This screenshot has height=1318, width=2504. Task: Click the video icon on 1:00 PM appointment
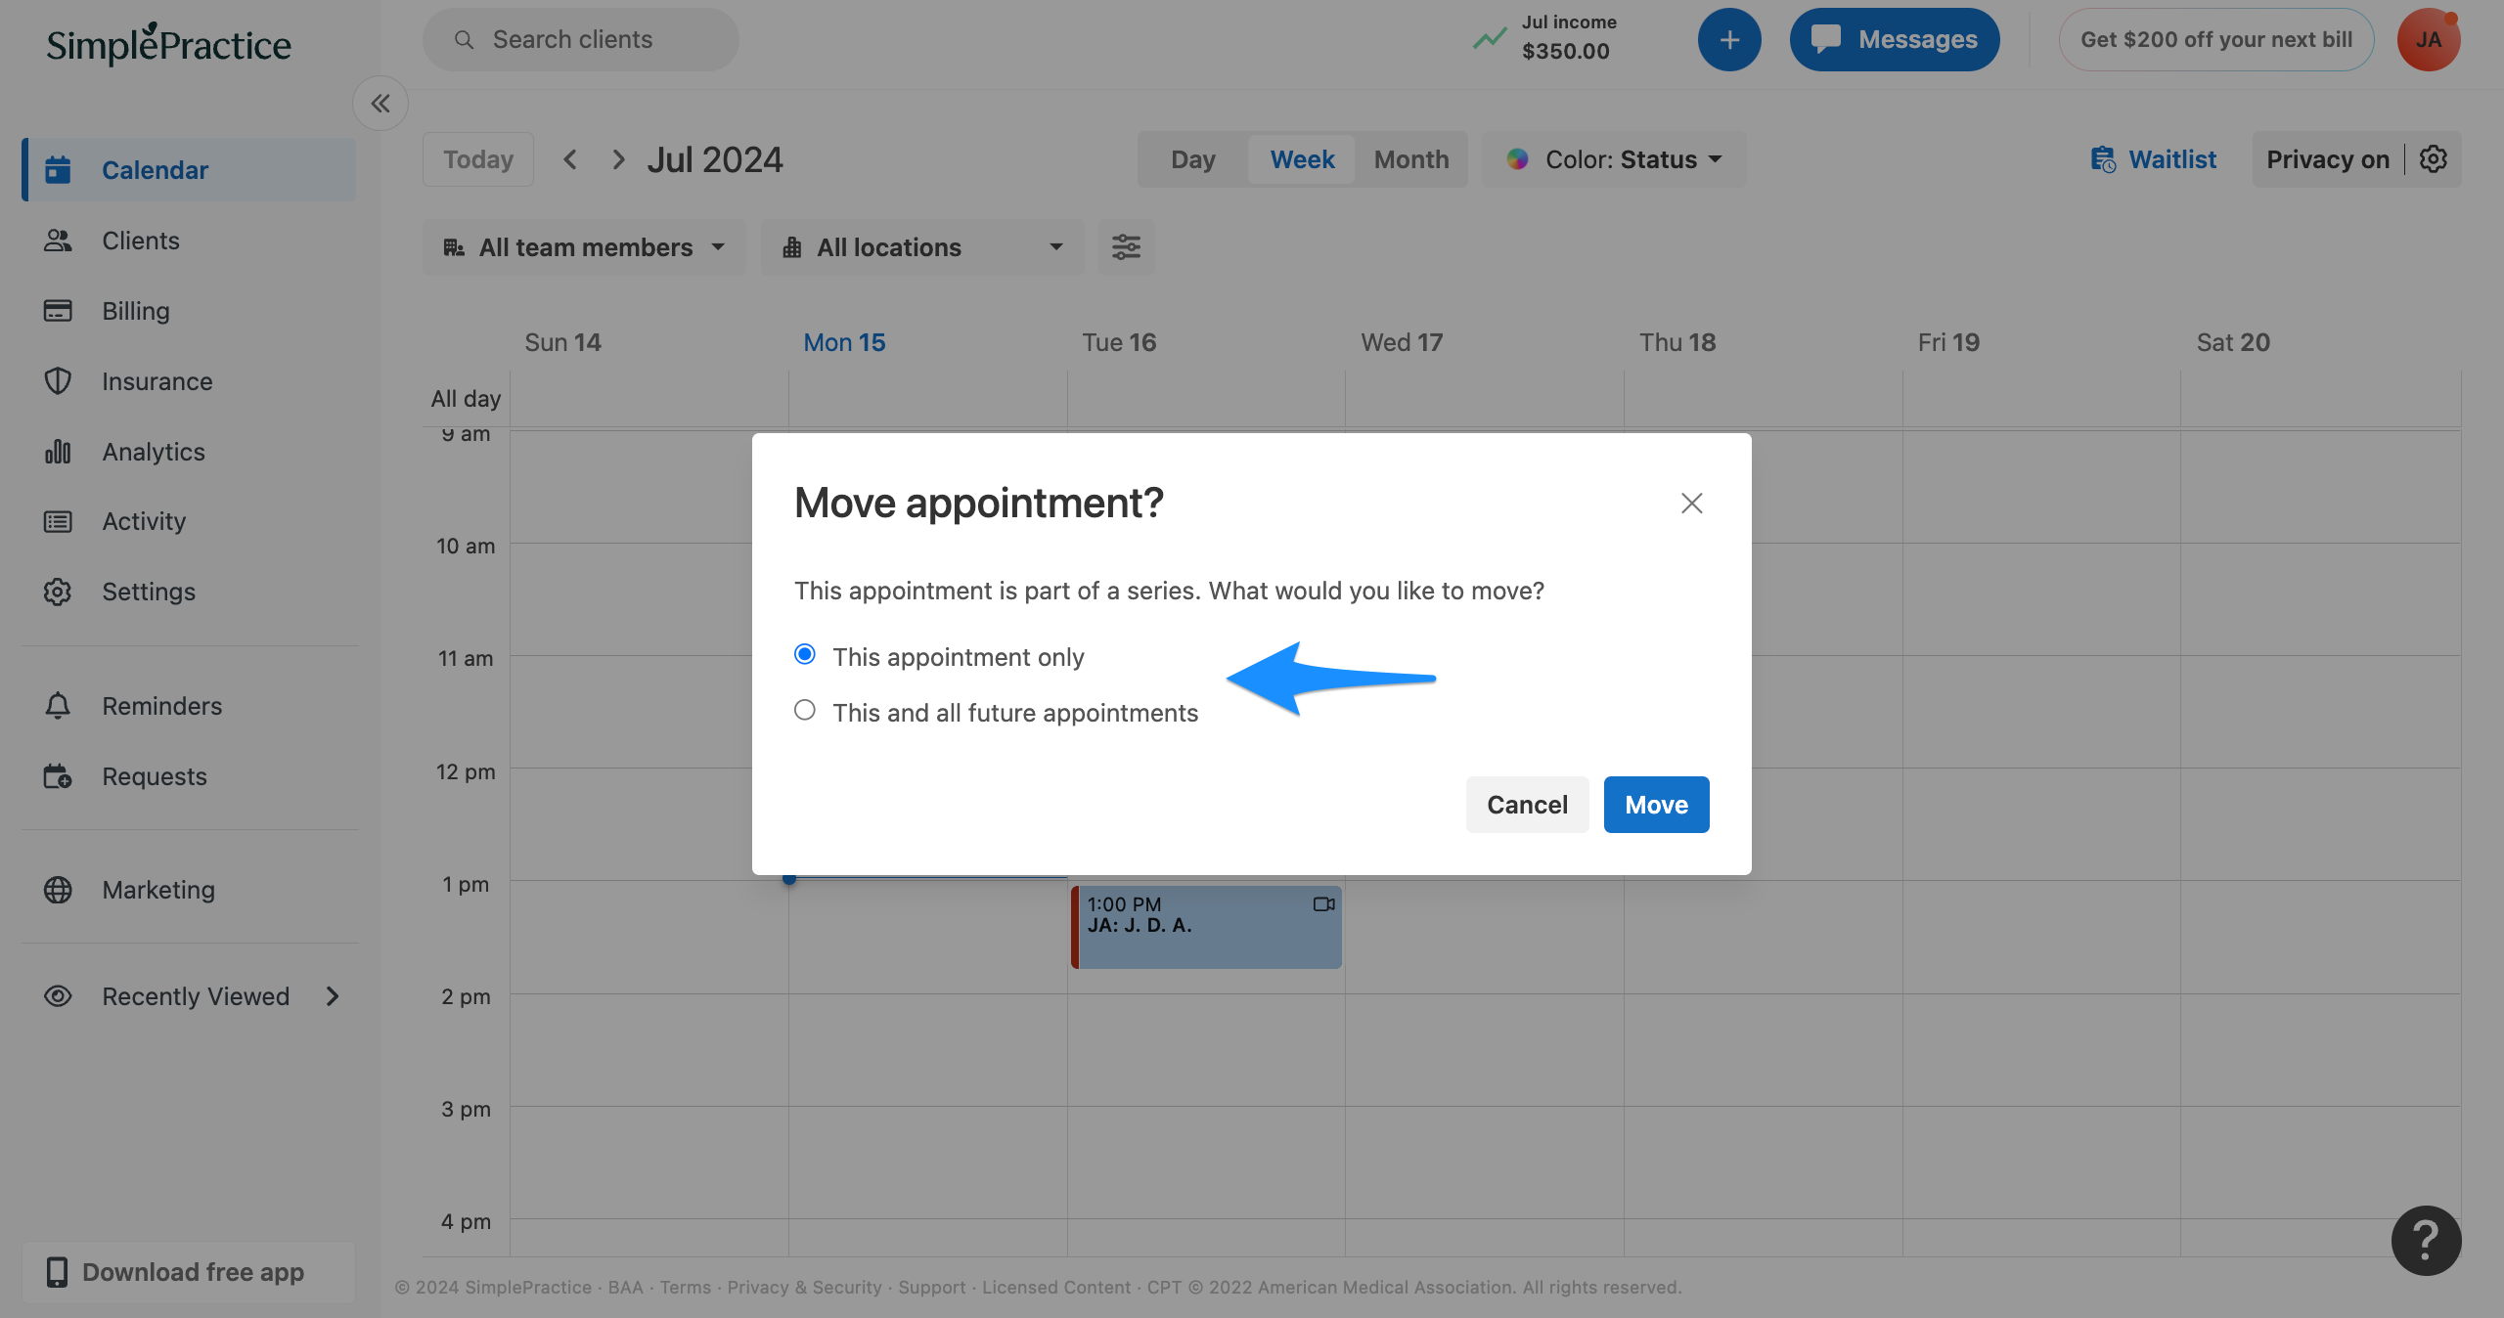[x=1323, y=904]
